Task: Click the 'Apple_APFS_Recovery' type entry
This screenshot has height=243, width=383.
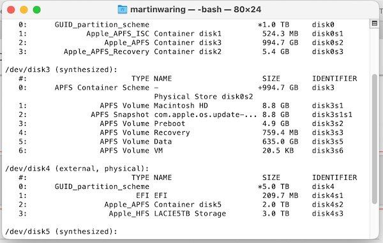Action: click(x=107, y=52)
